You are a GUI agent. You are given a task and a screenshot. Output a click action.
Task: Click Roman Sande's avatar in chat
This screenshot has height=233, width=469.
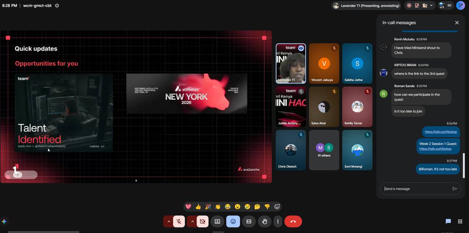(384, 94)
